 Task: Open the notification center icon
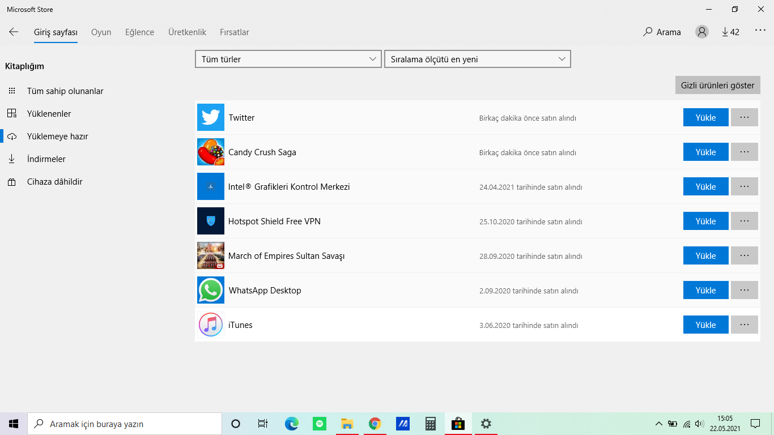(755, 424)
